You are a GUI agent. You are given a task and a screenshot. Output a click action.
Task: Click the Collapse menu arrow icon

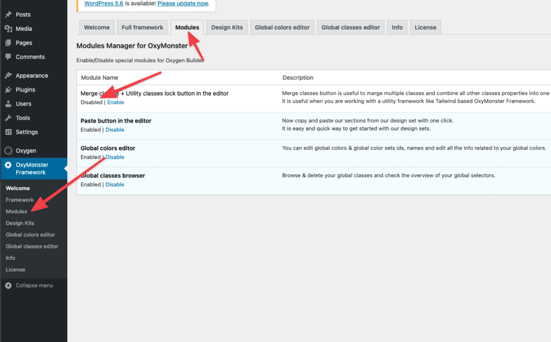tap(9, 286)
